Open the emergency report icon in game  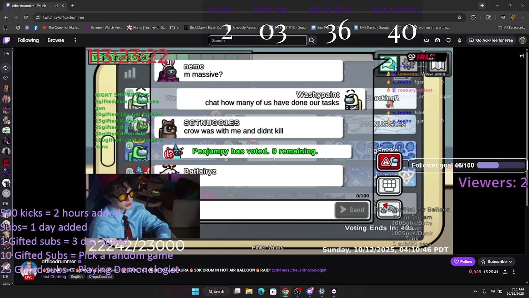click(x=389, y=162)
